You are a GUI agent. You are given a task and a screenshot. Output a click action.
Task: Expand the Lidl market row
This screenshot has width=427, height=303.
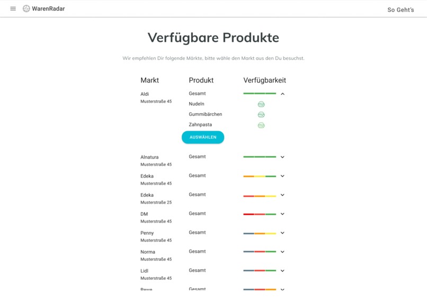pyautogui.click(x=283, y=271)
